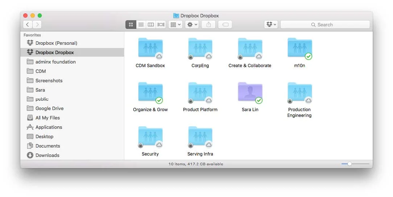
Task: Open the m10n folder
Action: [x=300, y=48]
